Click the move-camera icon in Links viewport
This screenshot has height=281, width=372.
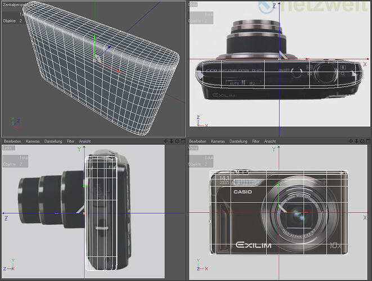click(165, 141)
